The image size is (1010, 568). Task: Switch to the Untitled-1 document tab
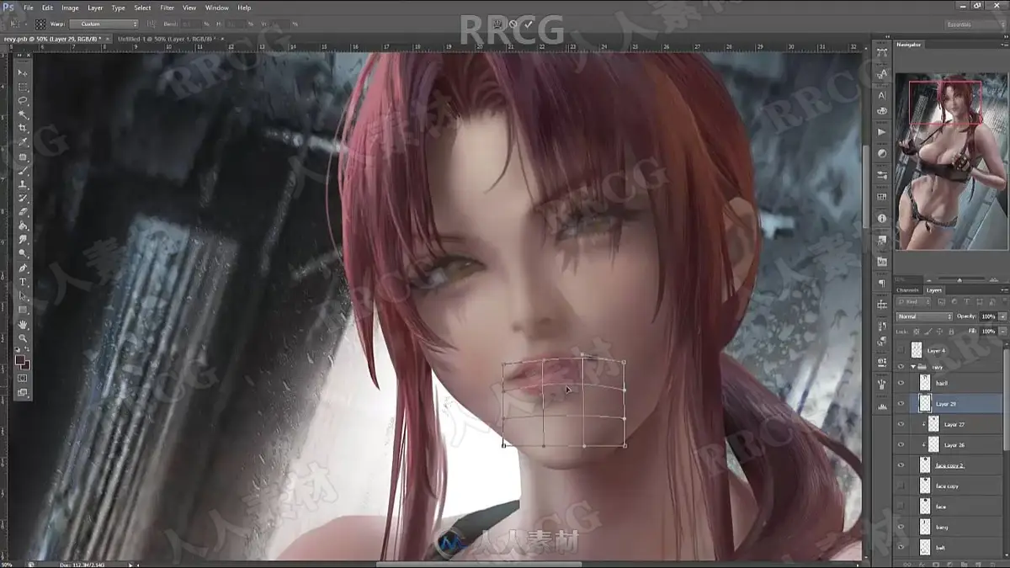point(165,39)
